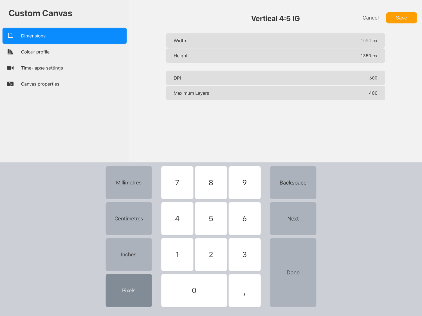
Task: Switch units to Millimetres
Action: (129, 182)
